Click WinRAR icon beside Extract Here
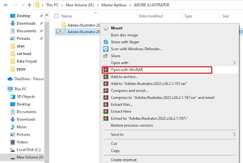 (106, 111)
